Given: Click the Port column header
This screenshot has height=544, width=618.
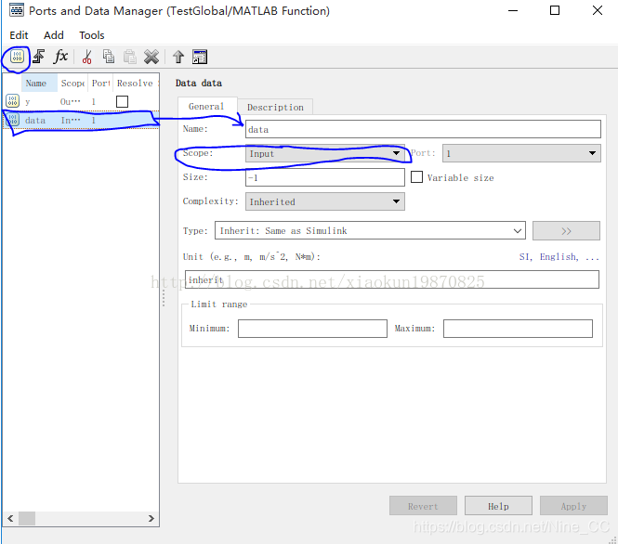Looking at the screenshot, I should click(100, 83).
